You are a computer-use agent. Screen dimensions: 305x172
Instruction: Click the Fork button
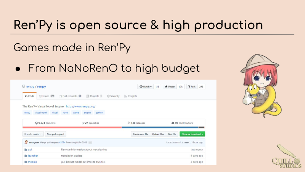pos(192,87)
